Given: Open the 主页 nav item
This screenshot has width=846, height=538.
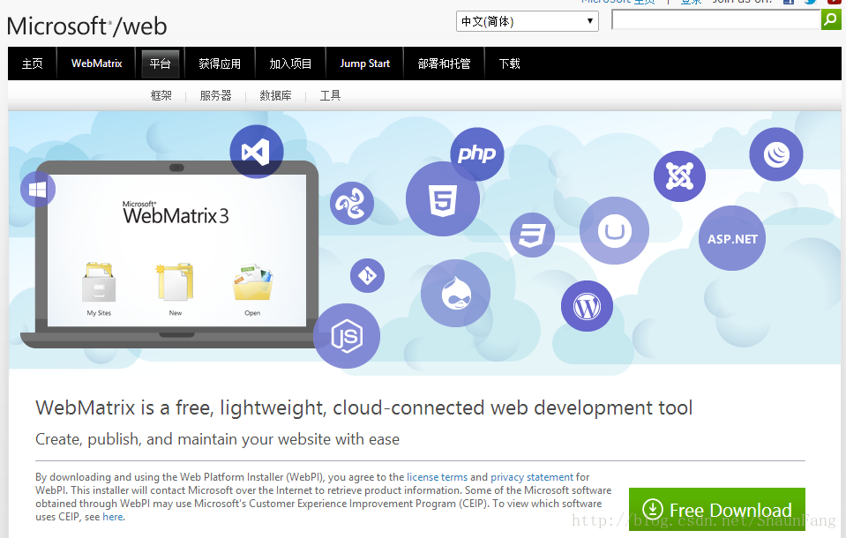Looking at the screenshot, I should pyautogui.click(x=33, y=64).
